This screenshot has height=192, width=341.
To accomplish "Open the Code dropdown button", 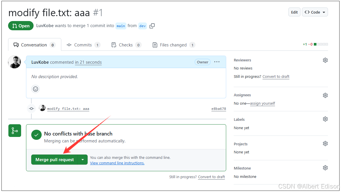I will (315, 12).
